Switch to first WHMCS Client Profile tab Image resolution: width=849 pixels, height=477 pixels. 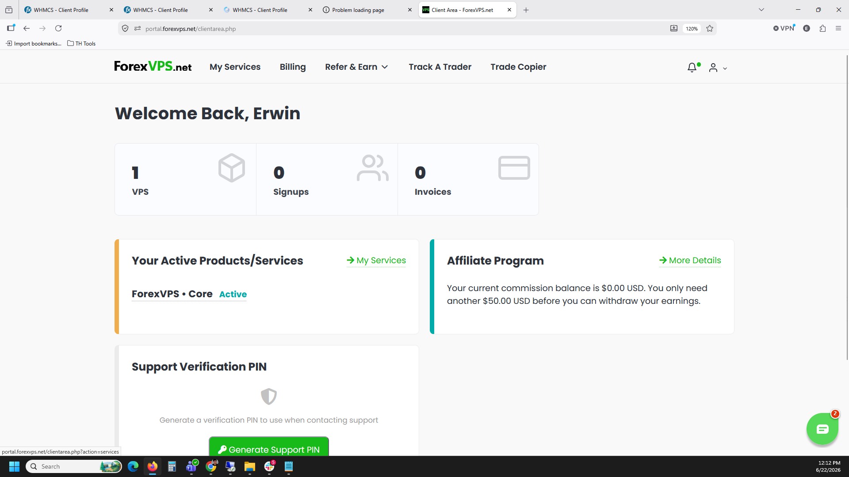click(x=69, y=10)
